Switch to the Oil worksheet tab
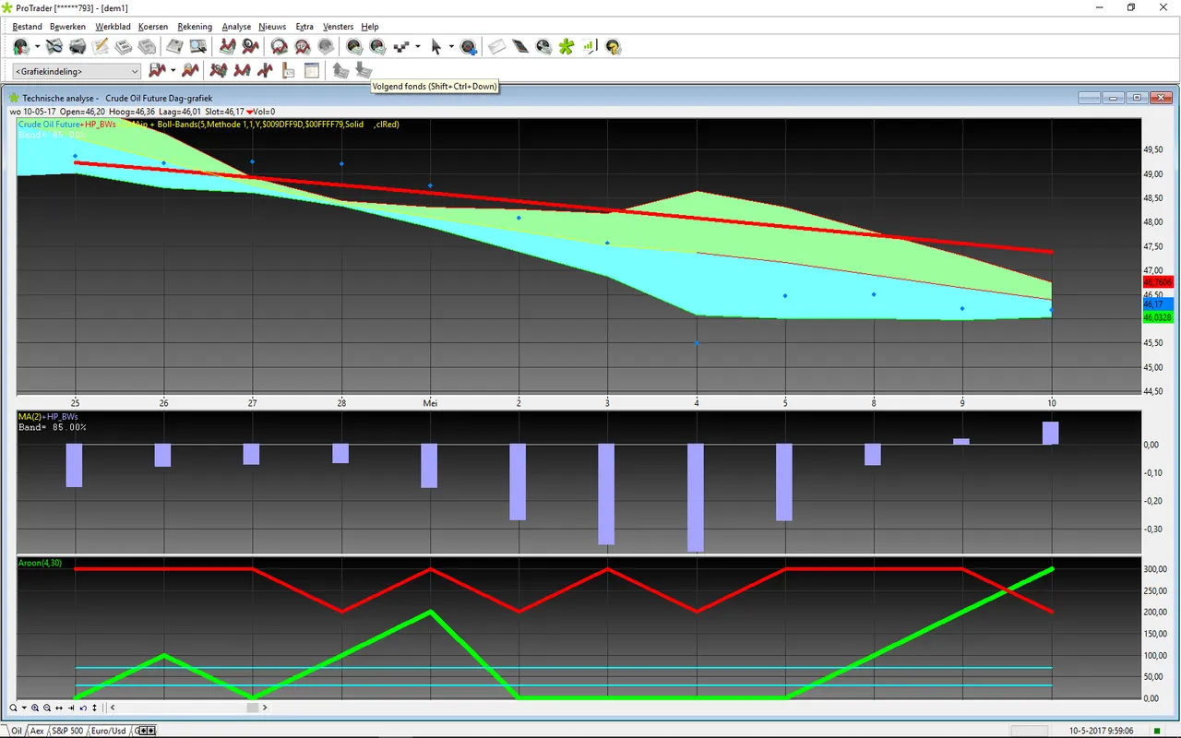1181x738 pixels. pos(17,731)
